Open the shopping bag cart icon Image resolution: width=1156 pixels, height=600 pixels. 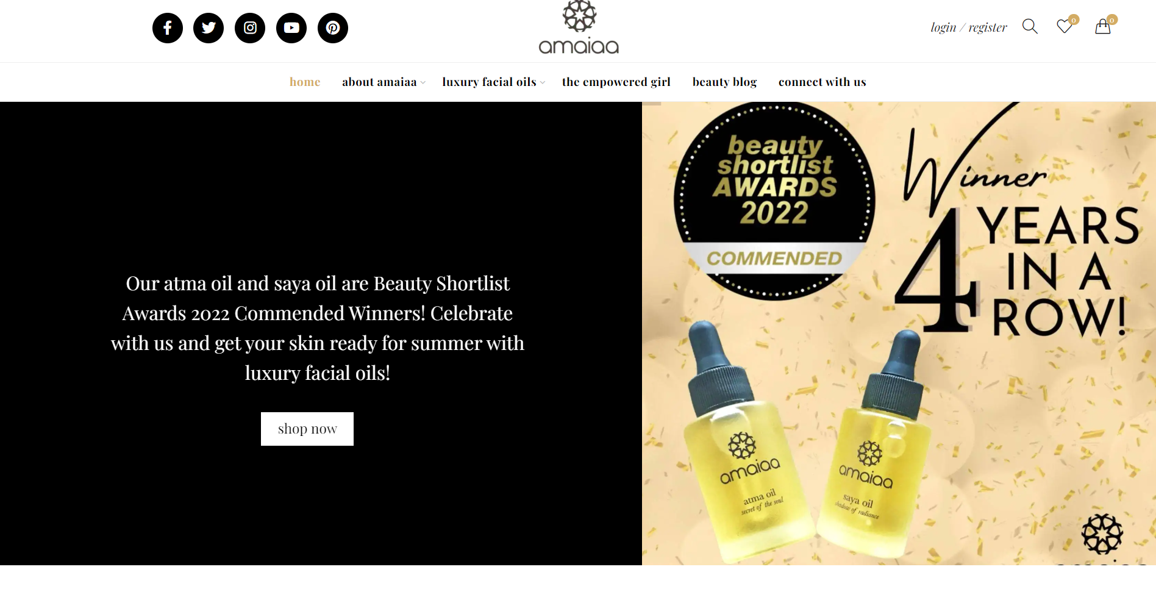coord(1103,26)
